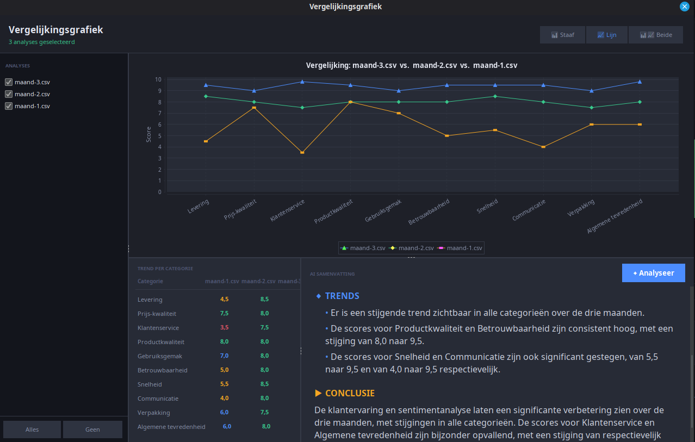
Task: Select the Klantenservice row in trend table
Action: tap(218, 328)
